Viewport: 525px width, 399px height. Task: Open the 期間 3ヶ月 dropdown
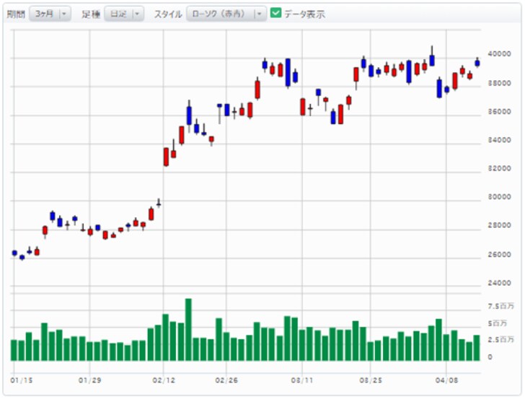50,14
